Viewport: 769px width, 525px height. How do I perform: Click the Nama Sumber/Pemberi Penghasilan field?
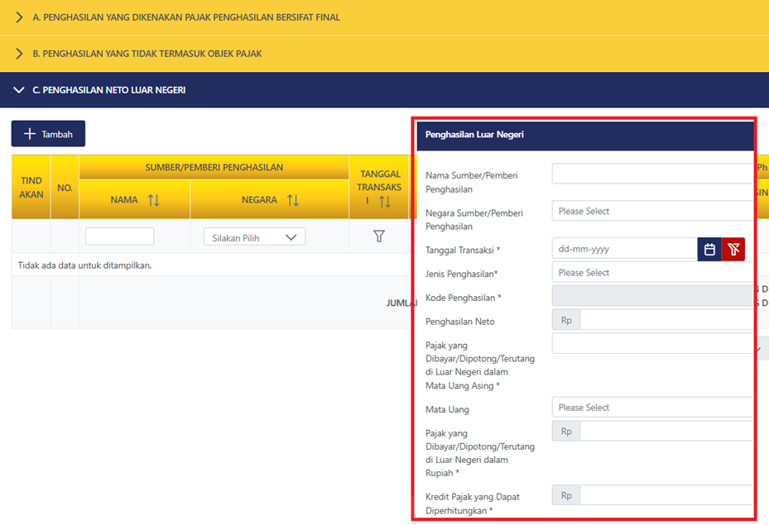[652, 174]
